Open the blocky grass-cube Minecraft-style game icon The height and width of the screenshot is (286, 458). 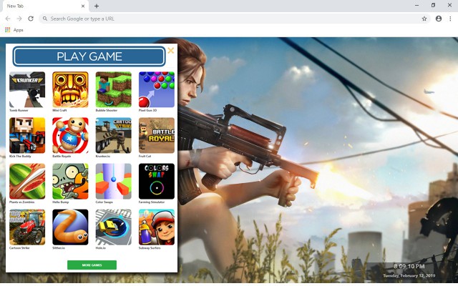tap(114, 89)
